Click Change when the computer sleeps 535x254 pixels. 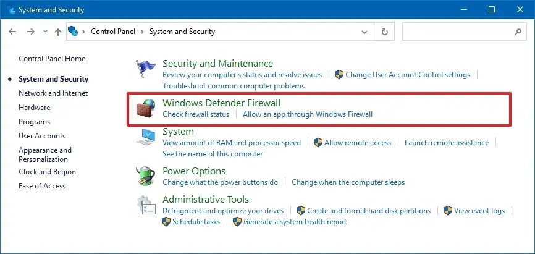click(x=348, y=182)
